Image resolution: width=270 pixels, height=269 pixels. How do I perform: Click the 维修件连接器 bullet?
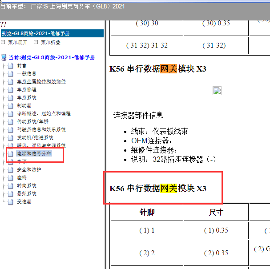(154, 150)
